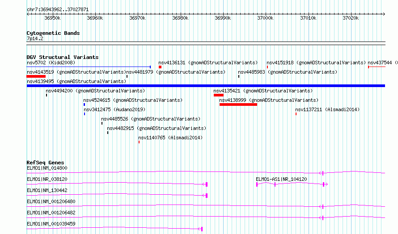Open ELMO1|NM_001206480 transcript label
The width and height of the screenshot is (398, 234).
pos(51,201)
